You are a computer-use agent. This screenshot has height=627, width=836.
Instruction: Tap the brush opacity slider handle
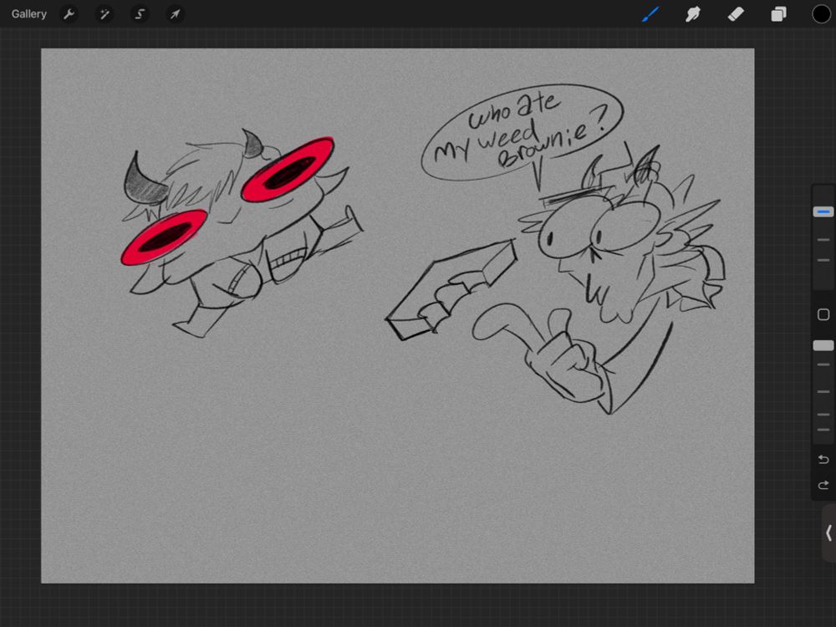click(823, 346)
